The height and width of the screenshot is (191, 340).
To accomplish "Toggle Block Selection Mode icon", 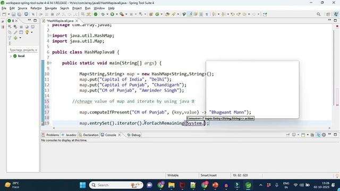I will pos(201,14).
